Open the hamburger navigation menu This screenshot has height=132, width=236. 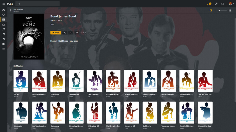4,3
